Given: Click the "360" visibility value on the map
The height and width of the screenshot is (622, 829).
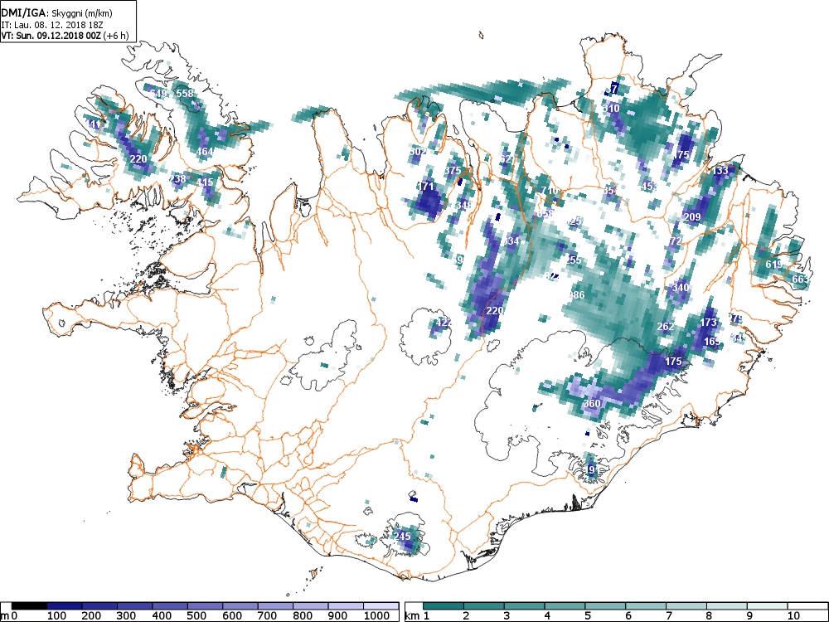Looking at the screenshot, I should [x=592, y=404].
